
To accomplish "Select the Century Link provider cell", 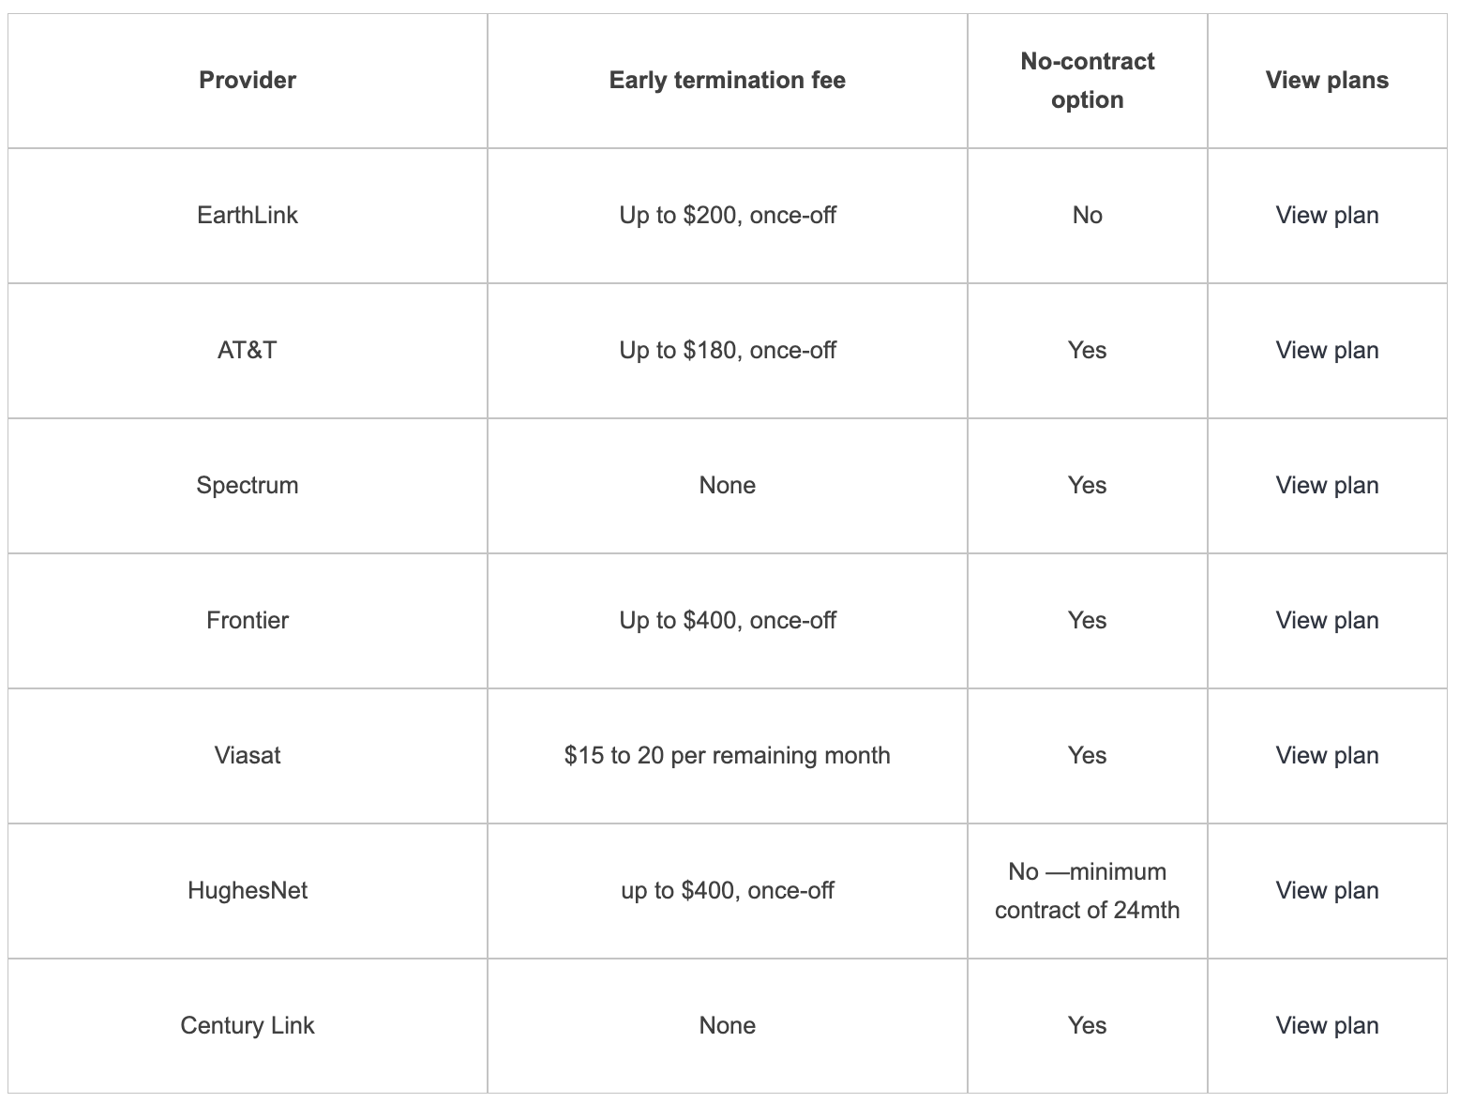I will (x=248, y=1026).
